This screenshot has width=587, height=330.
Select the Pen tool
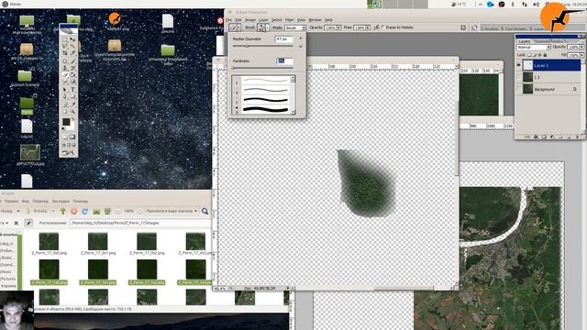pos(65,97)
